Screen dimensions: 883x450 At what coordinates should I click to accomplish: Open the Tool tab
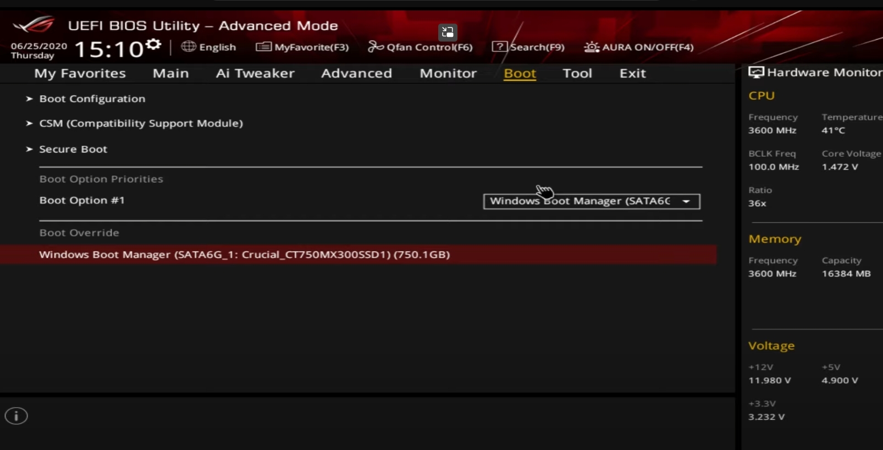click(x=577, y=73)
